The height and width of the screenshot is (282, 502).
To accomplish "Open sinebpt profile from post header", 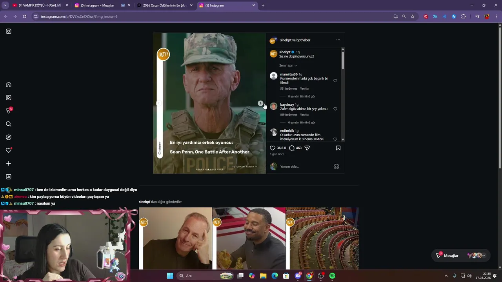I will click(286, 40).
